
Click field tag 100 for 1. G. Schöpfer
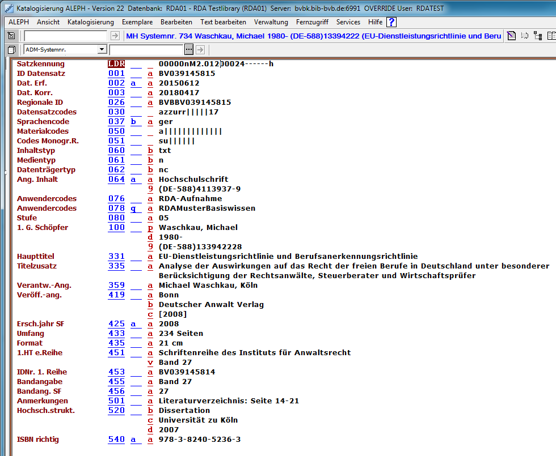[116, 228]
